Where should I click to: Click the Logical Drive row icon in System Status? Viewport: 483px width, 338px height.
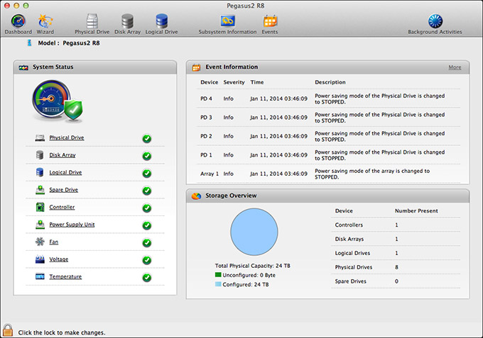click(x=40, y=172)
